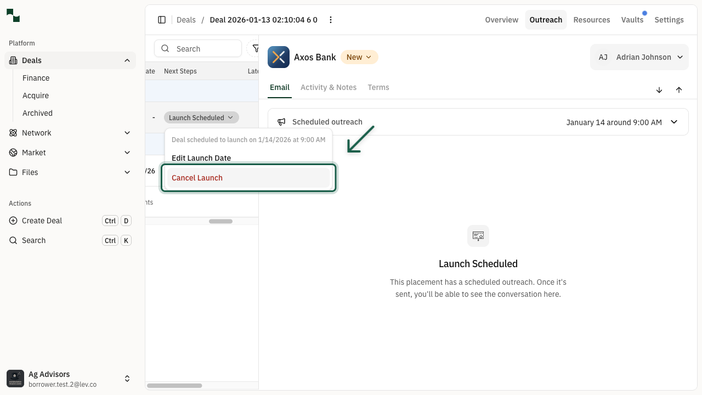Open the three-dot menu beside the deal title
Screen dimensions: 702x395
[331, 20]
